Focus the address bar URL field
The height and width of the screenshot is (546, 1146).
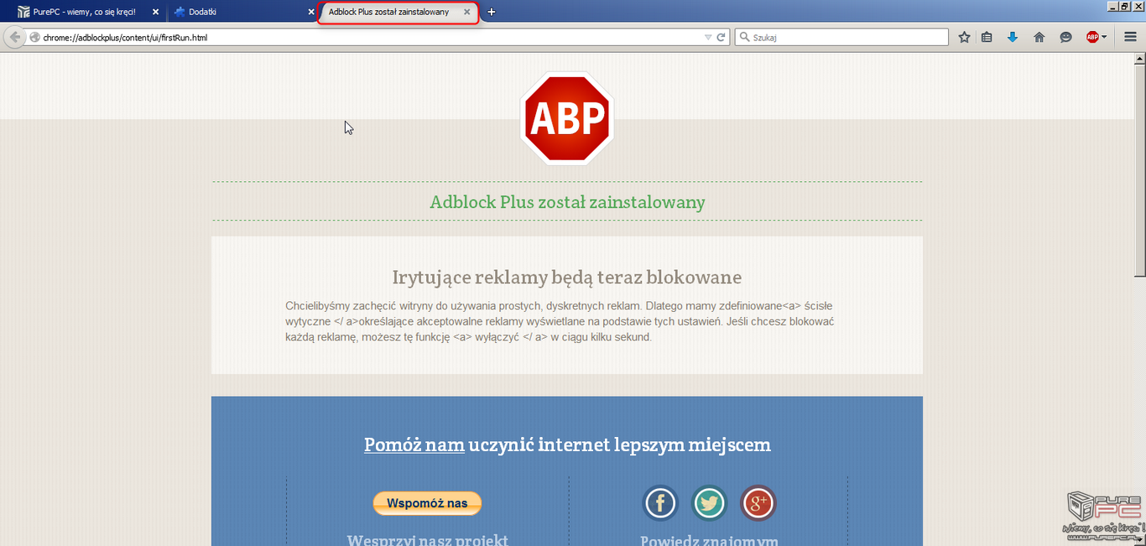tap(371, 37)
